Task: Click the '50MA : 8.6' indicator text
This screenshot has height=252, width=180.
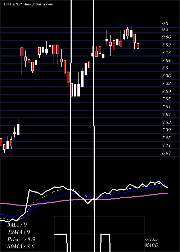Action: (x=21, y=247)
